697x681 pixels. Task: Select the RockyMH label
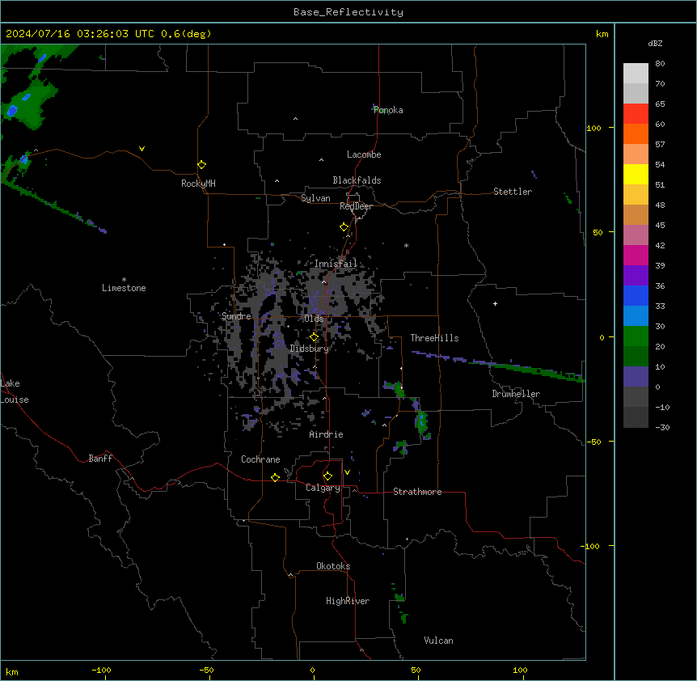198,184
